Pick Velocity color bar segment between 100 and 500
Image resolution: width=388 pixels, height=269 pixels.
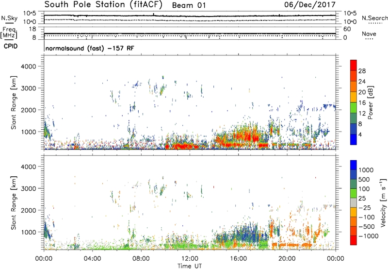click(x=354, y=184)
